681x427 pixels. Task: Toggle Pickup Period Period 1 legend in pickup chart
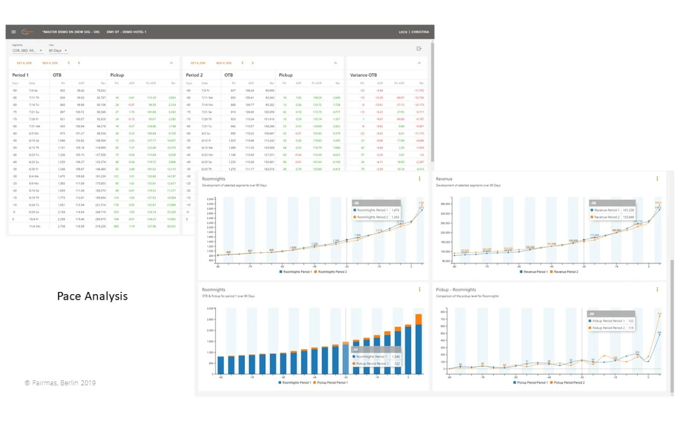(530, 383)
